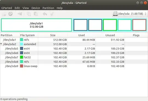
Task: Click the green fat32 swatch for /dev/sda7
Action: [x=22, y=57]
